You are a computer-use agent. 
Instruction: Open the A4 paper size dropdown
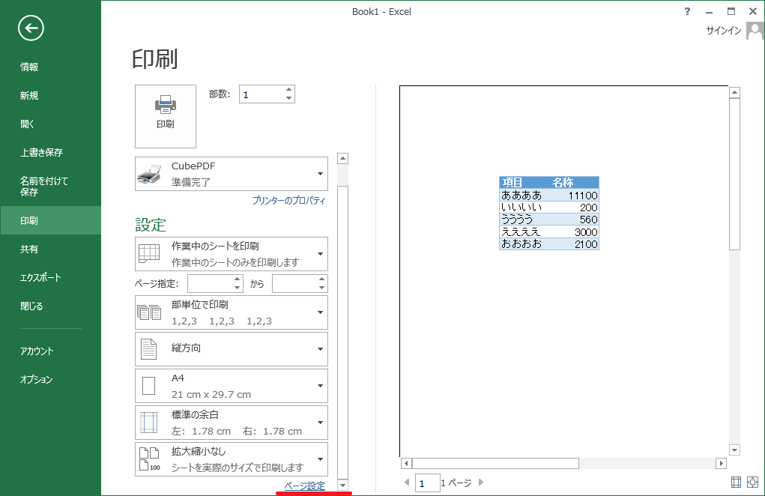tap(231, 386)
